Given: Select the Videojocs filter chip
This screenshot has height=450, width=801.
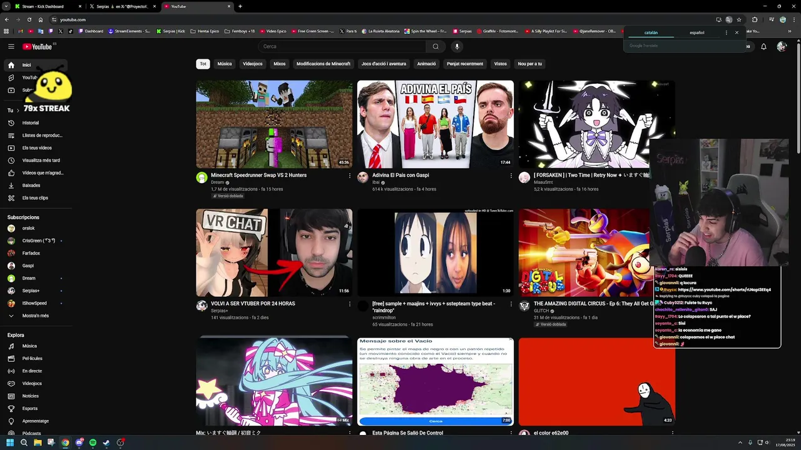Looking at the screenshot, I should pos(253,64).
